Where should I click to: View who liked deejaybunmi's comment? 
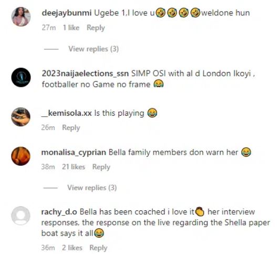(71, 28)
